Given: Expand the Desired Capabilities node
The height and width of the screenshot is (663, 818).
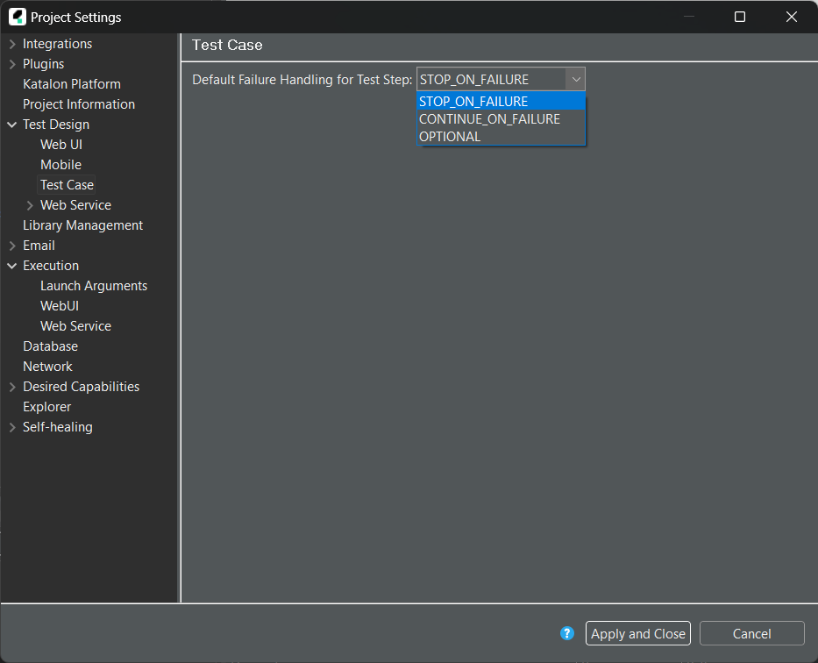Looking at the screenshot, I should (x=12, y=387).
